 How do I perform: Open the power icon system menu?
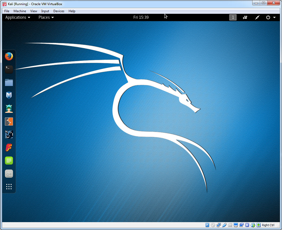pos(268,17)
